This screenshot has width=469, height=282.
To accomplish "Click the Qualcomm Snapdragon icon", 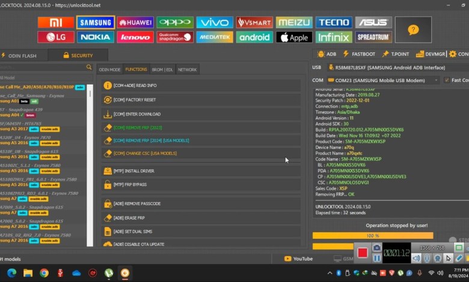I will [x=175, y=37].
